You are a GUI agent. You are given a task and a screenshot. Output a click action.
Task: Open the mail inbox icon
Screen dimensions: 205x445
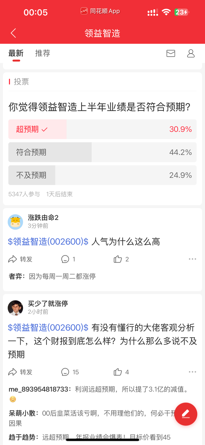click(x=171, y=53)
